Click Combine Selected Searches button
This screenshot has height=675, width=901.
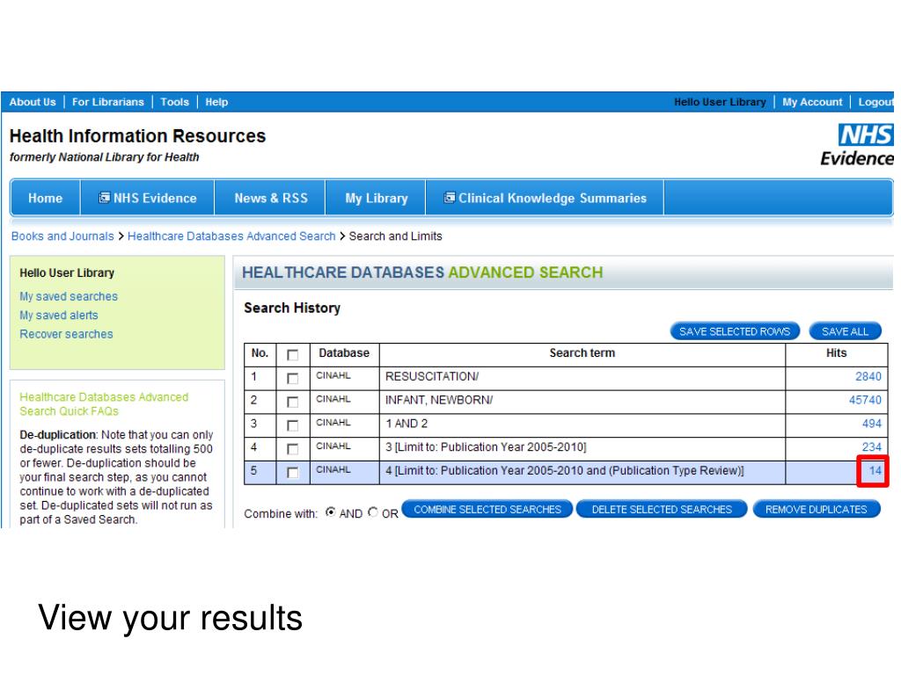[x=487, y=509]
